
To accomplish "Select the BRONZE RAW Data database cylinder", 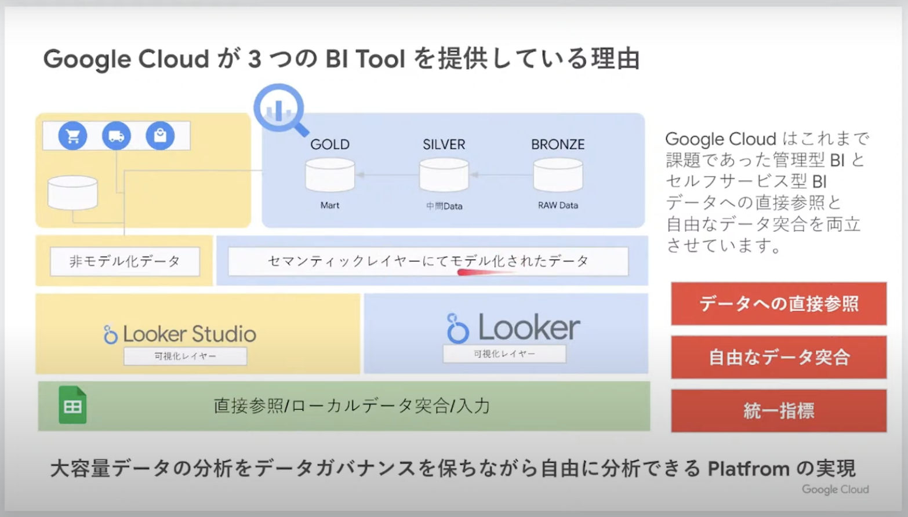I will (x=558, y=174).
